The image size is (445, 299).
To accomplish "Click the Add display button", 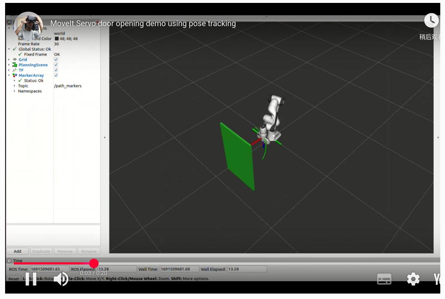I will (17, 251).
